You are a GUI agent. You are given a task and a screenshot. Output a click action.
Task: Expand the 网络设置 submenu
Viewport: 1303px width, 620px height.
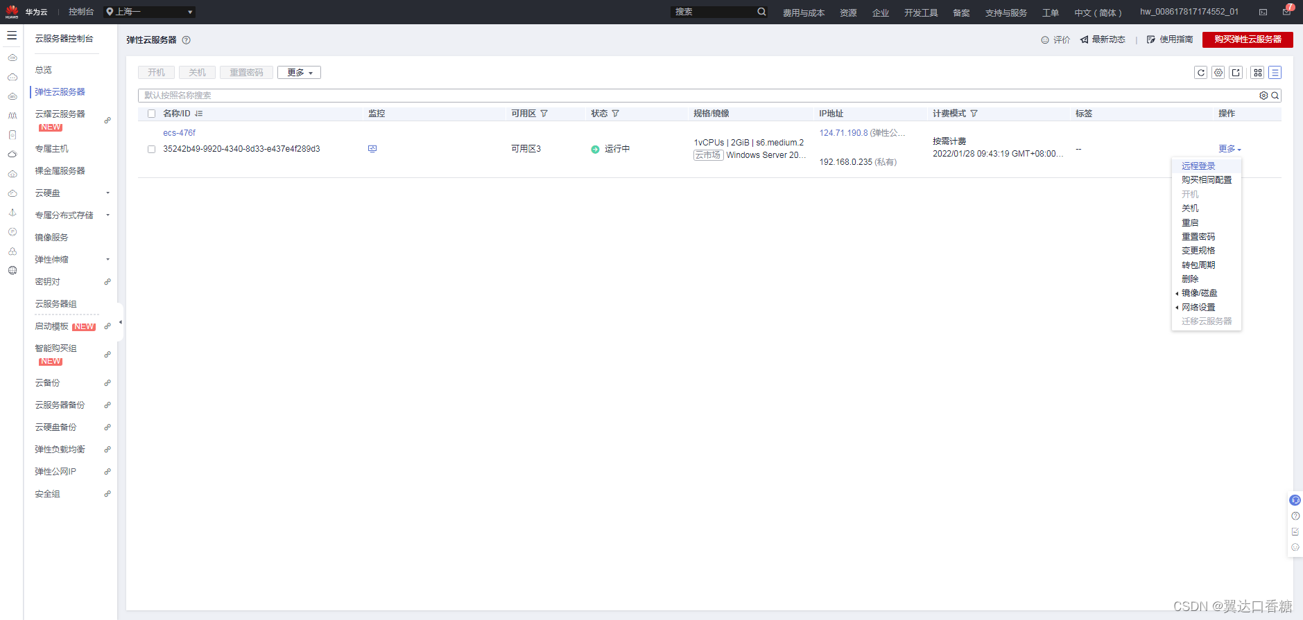pyautogui.click(x=1198, y=308)
